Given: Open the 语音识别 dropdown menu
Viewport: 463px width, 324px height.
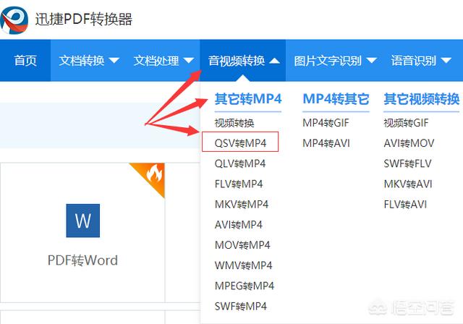Looking at the screenshot, I should click(x=422, y=60).
